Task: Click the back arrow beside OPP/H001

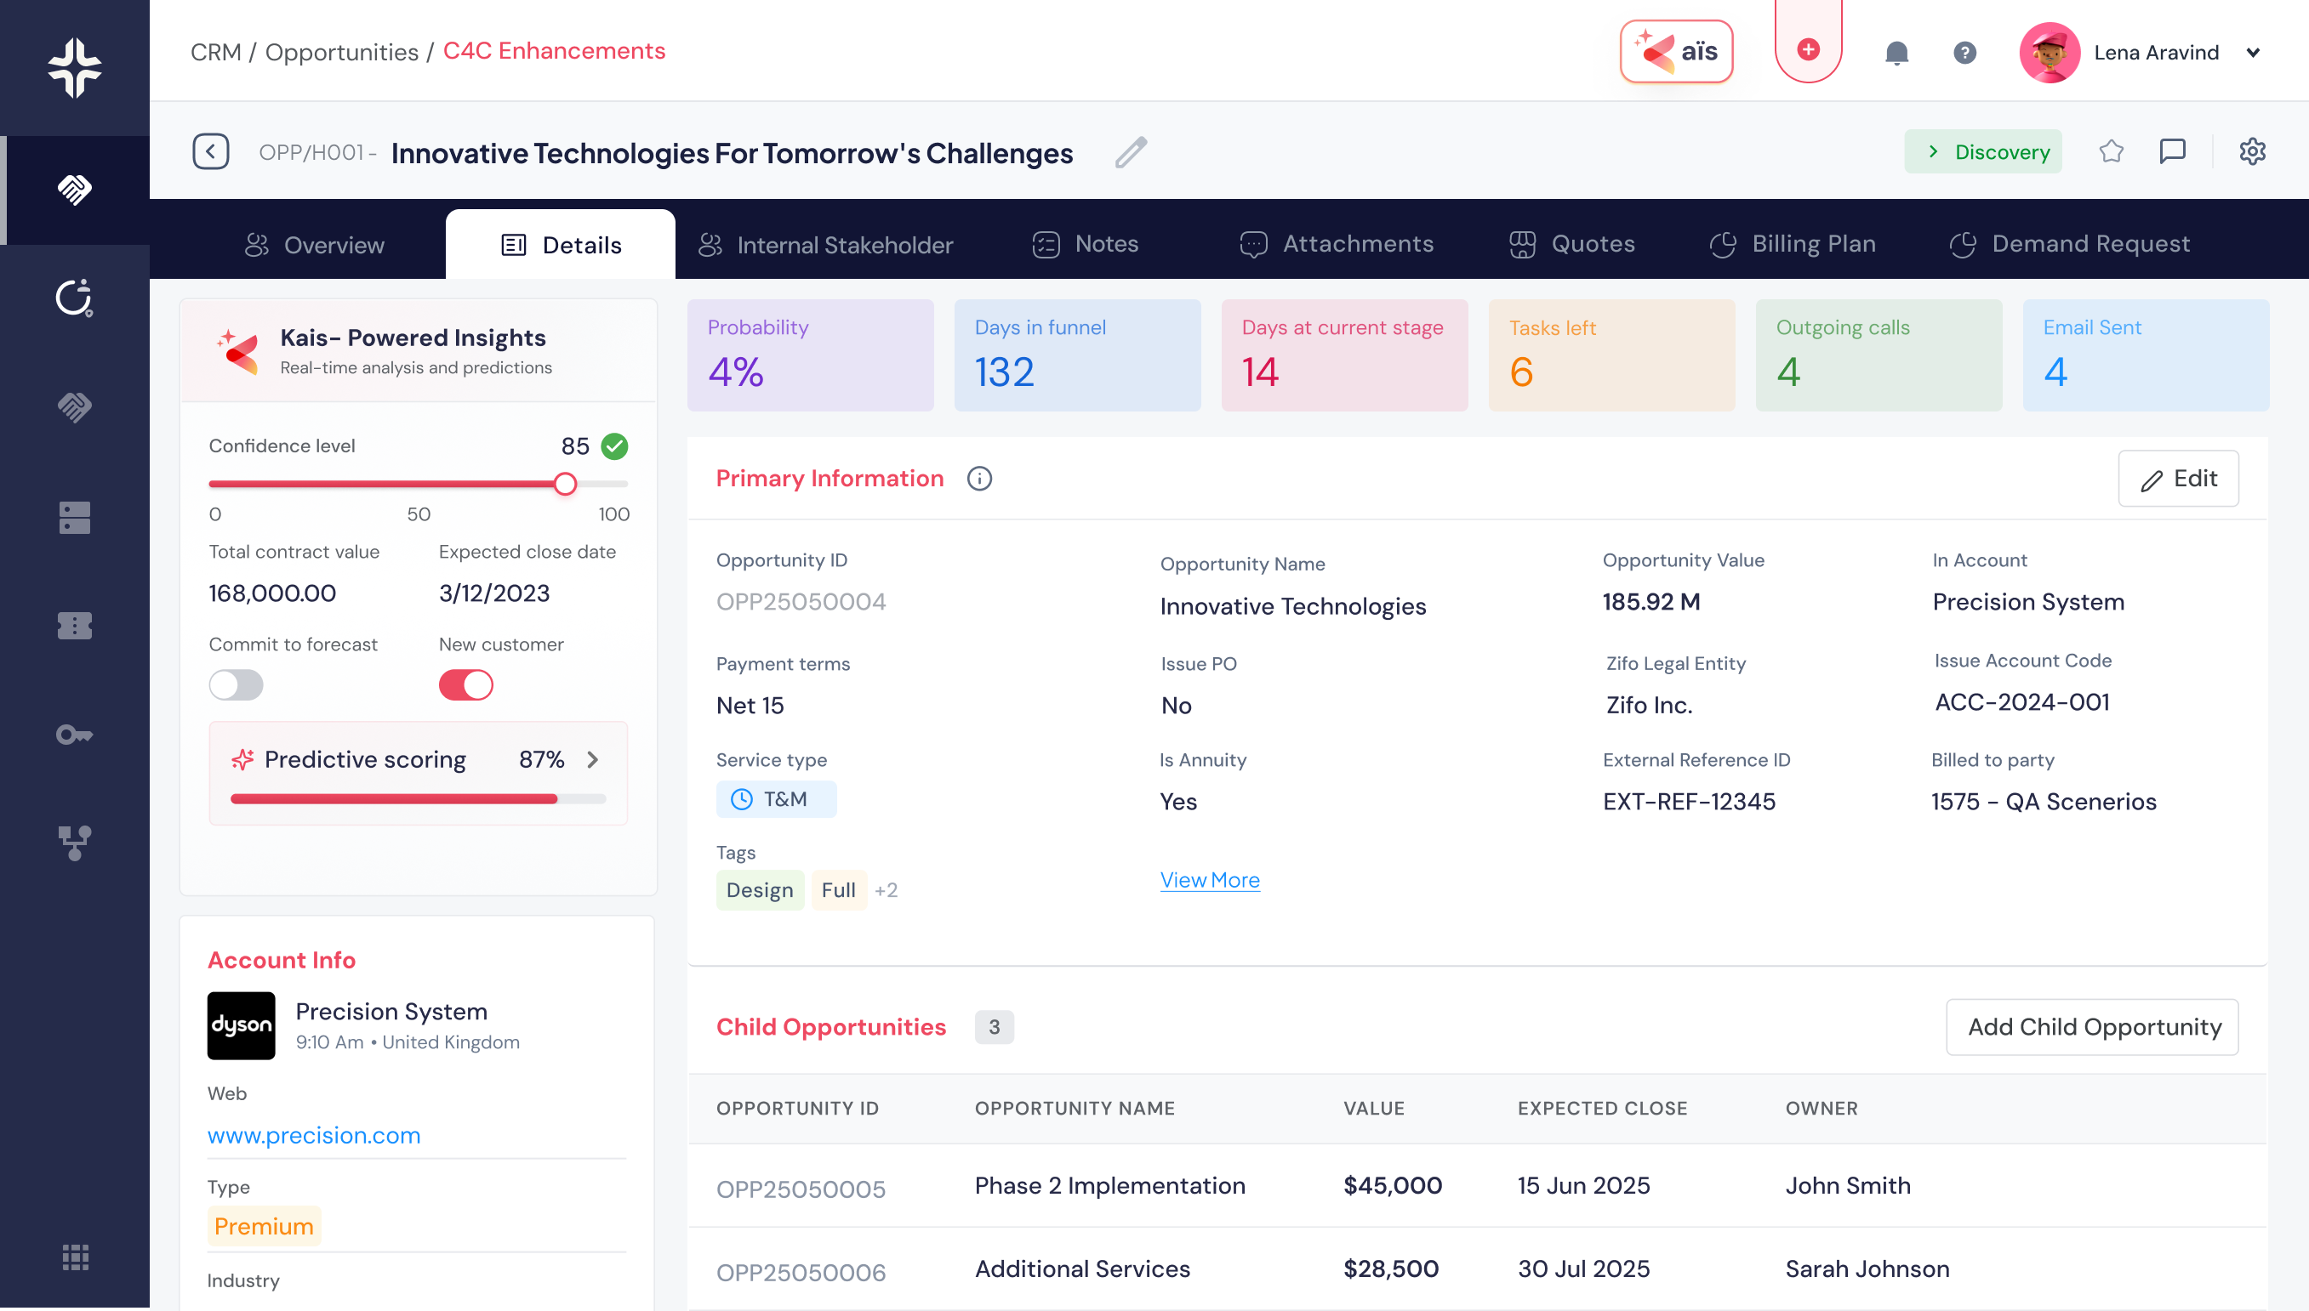Action: [x=211, y=151]
